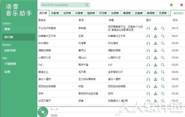
Task: Download 缘分一道桥 track
Action: [155, 79]
